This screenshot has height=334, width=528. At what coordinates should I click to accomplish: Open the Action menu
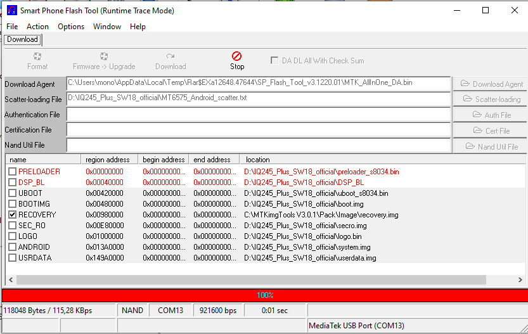[38, 27]
